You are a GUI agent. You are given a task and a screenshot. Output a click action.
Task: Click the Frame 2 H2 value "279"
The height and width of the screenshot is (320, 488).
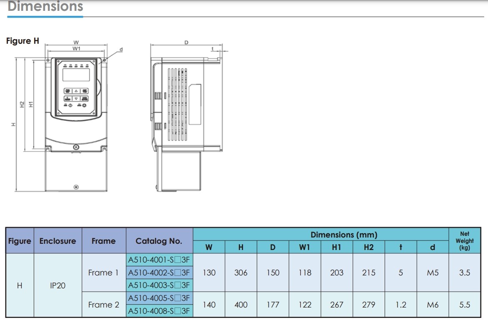tap(369, 305)
